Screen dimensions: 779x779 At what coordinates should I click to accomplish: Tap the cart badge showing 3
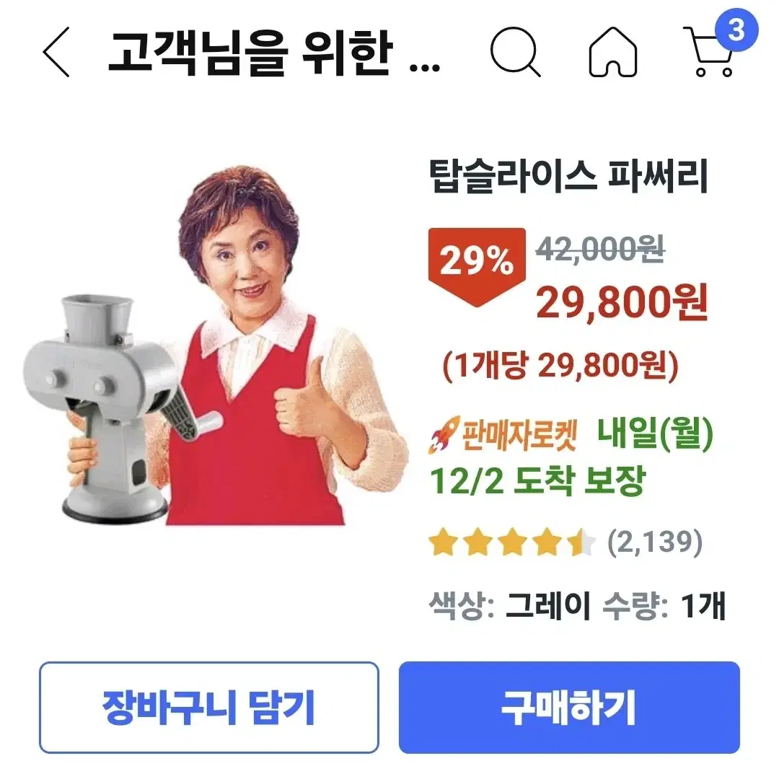click(736, 30)
